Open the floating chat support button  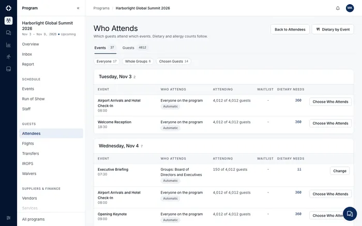point(350,214)
